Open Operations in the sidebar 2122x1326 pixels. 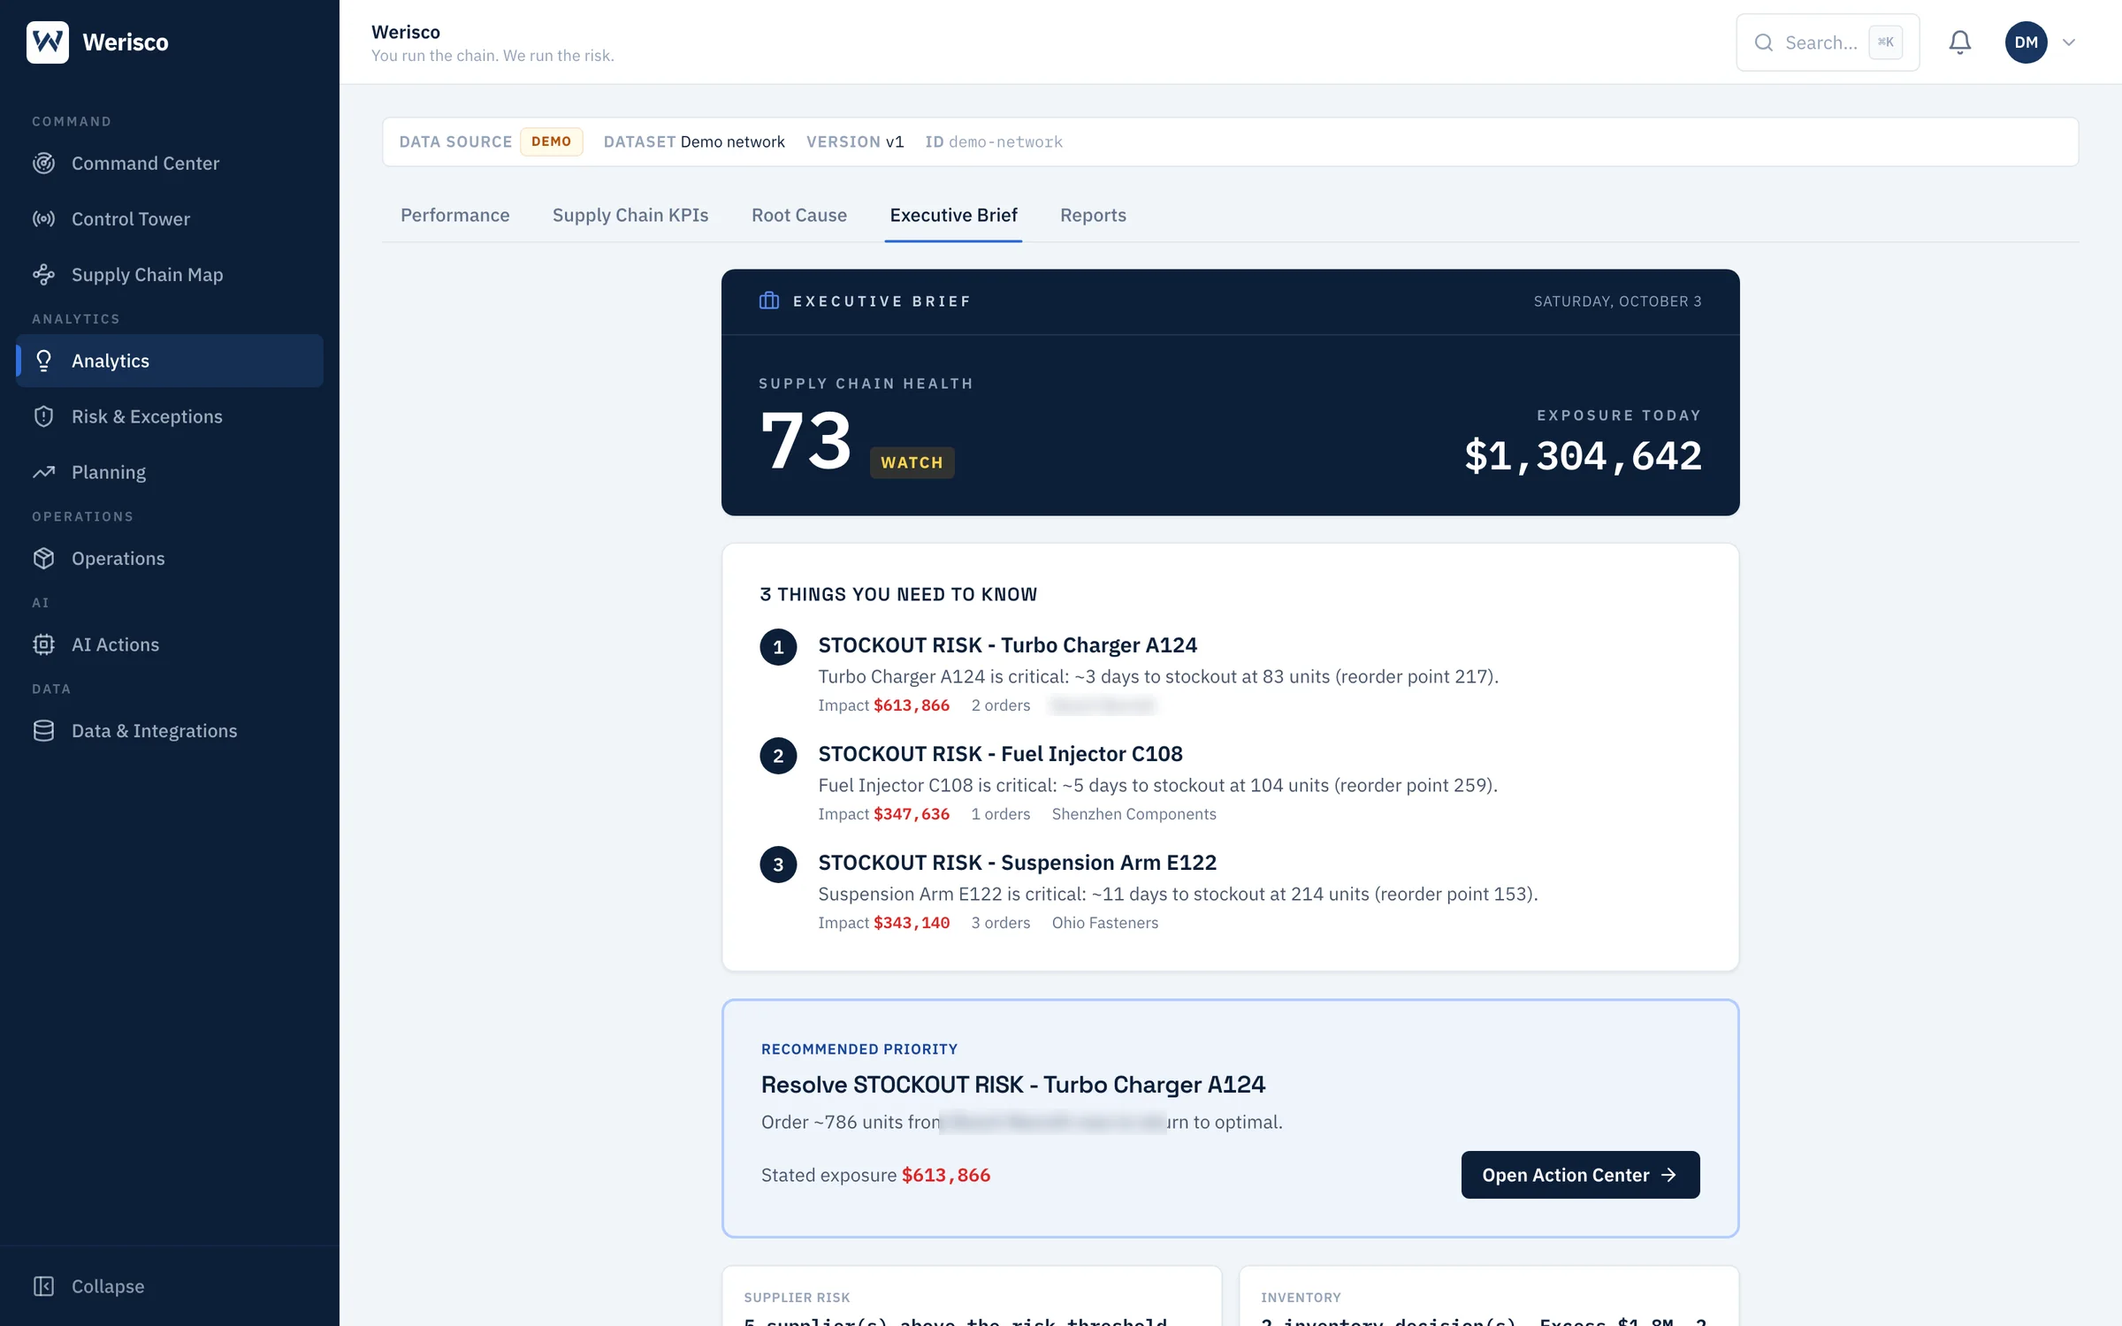[169, 559]
